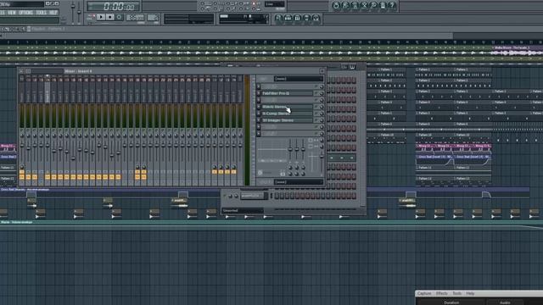Screen dimensions: 543x305
Task: Click the left arrow in the step sequencer
Action: pyautogui.click(x=333, y=158)
